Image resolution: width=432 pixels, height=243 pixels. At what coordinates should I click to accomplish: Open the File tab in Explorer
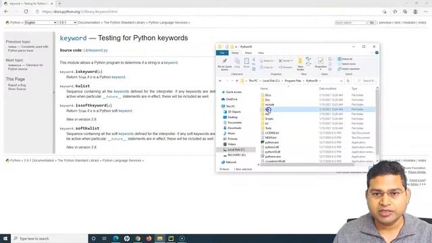click(x=222, y=53)
